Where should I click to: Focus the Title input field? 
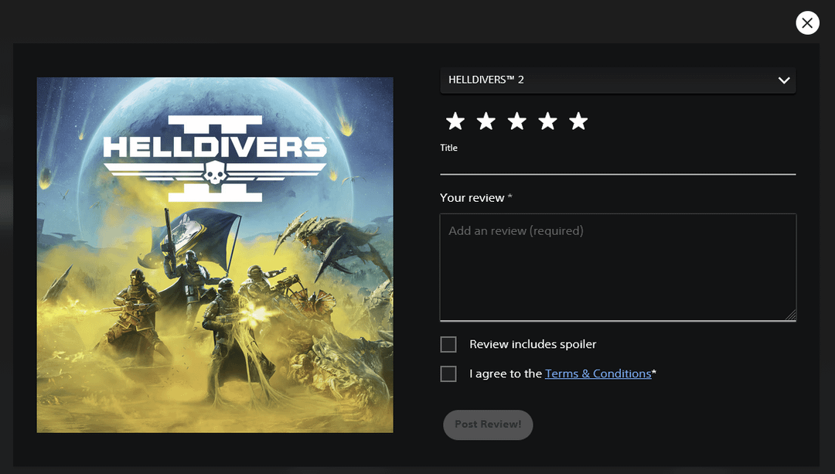617,164
